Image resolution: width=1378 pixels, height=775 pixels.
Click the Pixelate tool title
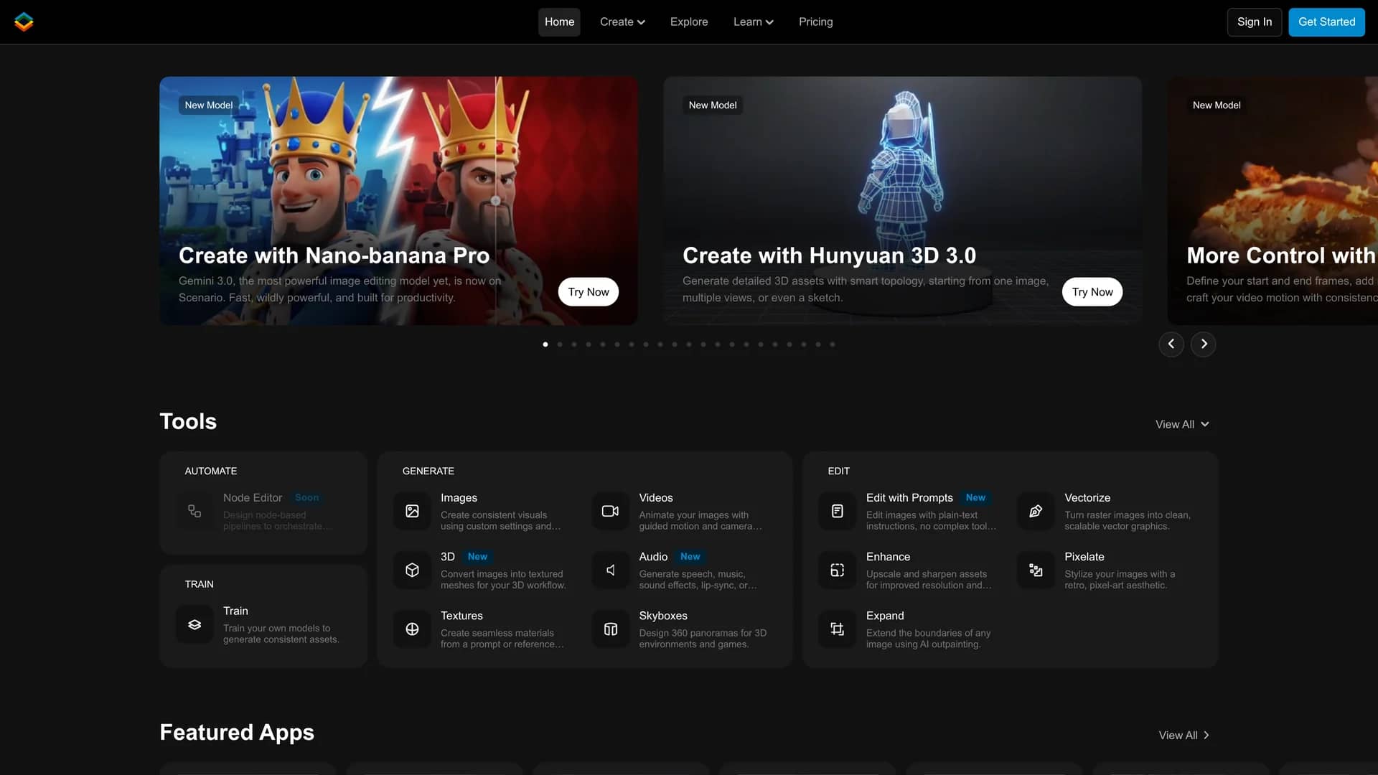click(x=1084, y=557)
